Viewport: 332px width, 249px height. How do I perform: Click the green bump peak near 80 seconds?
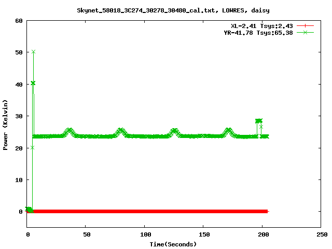pyautogui.click(x=121, y=130)
